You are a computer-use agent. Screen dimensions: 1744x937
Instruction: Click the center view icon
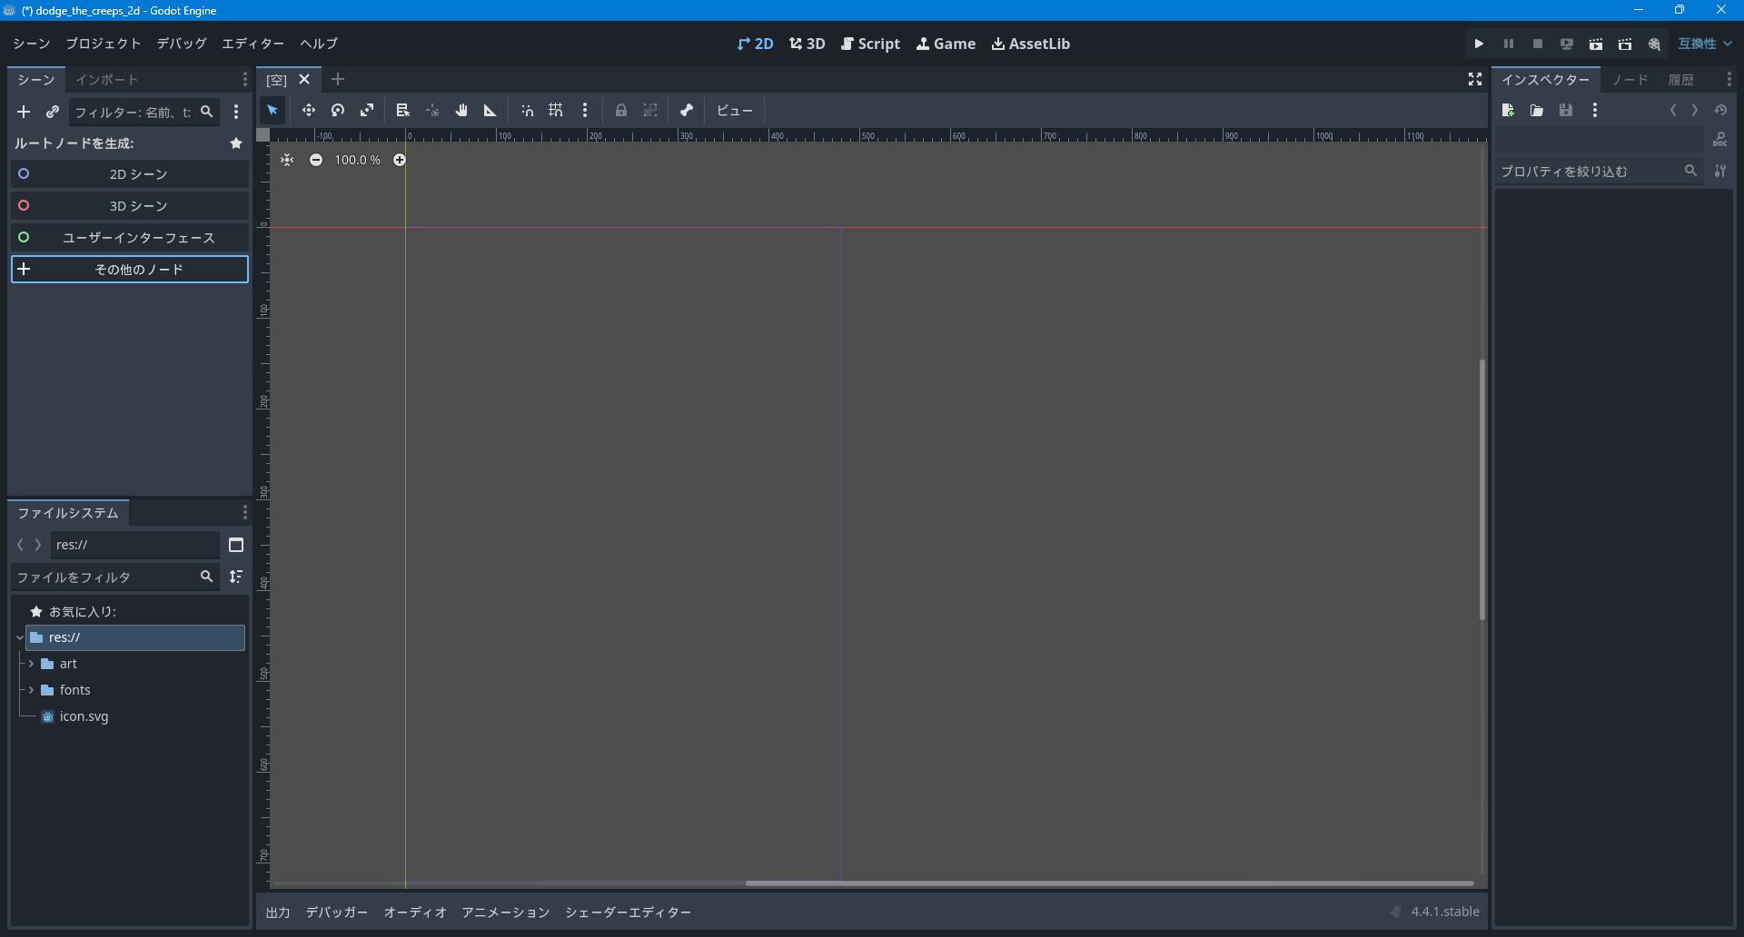(x=287, y=160)
